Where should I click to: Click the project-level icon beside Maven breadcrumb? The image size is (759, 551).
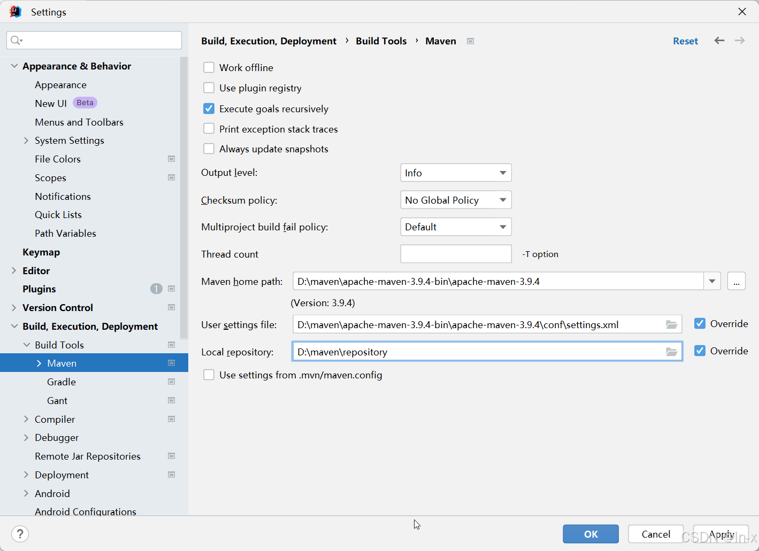[470, 41]
